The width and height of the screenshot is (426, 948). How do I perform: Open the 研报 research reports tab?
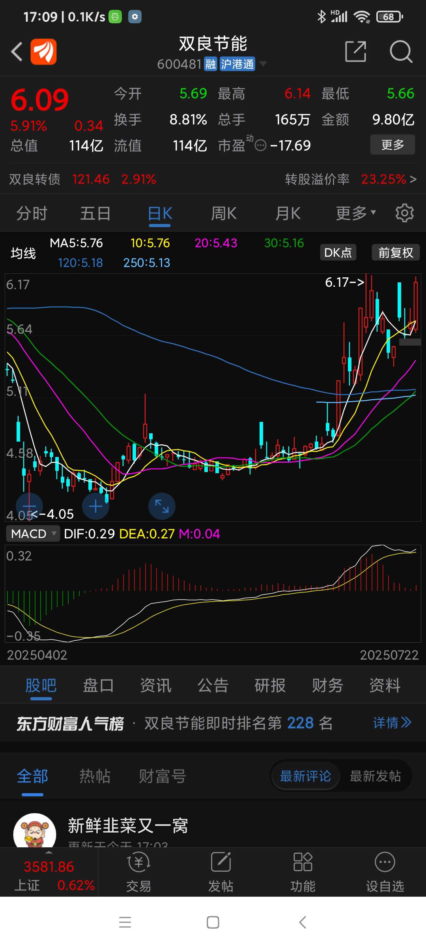[270, 686]
